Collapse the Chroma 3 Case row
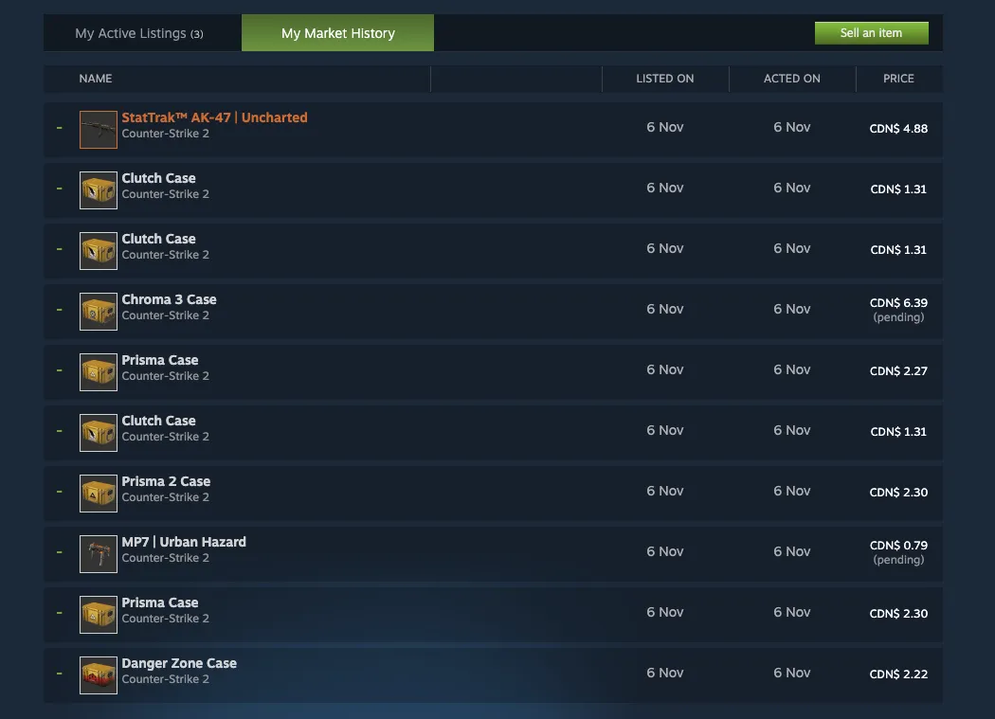The width and height of the screenshot is (995, 719). point(59,310)
